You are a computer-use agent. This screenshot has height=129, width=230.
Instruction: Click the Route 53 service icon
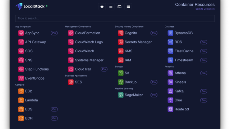(170, 109)
